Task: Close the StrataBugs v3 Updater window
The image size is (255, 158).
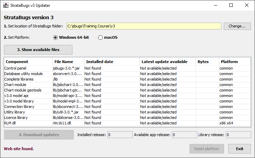Action: (246, 5)
